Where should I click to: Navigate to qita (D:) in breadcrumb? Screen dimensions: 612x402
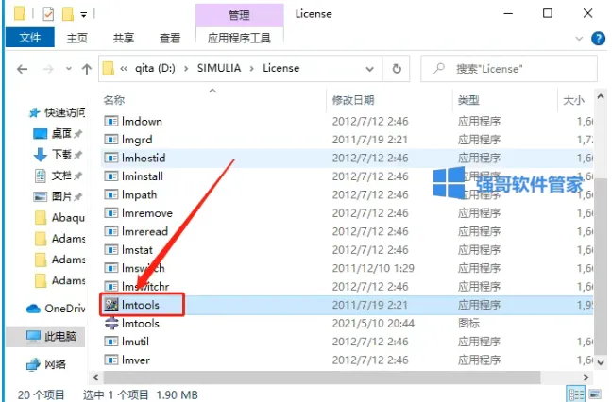tap(155, 68)
